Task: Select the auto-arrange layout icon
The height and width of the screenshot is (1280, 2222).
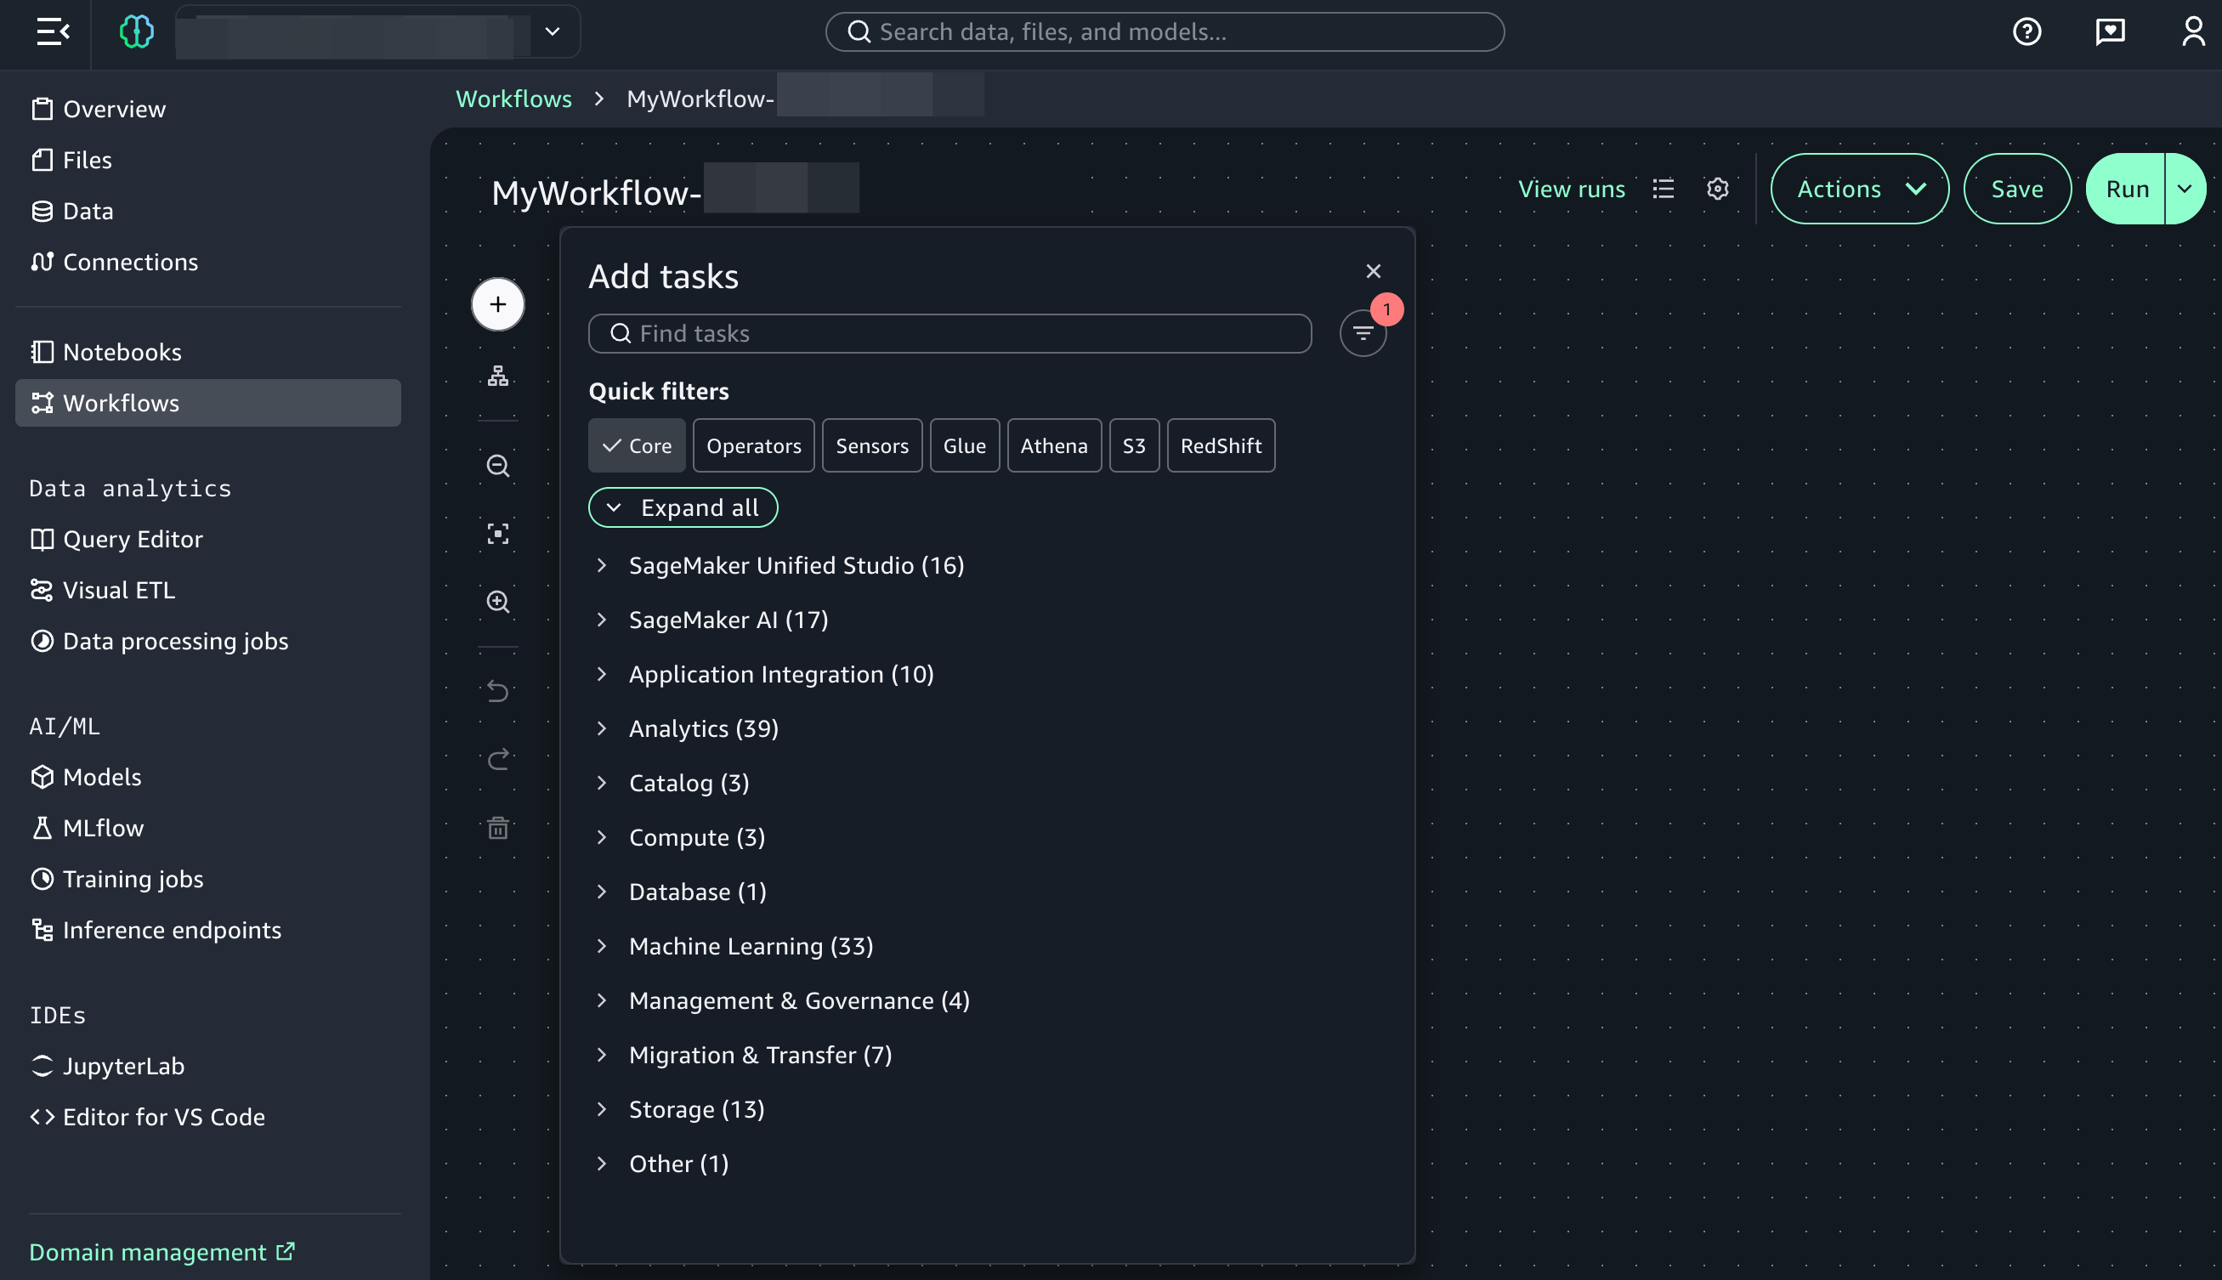Action: pyautogui.click(x=497, y=376)
